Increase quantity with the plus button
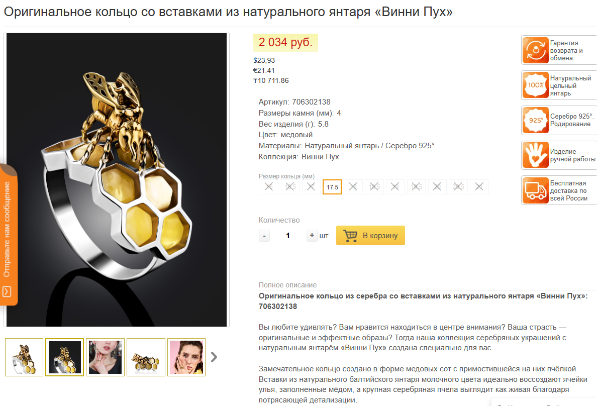The image size is (597, 406). tap(312, 235)
